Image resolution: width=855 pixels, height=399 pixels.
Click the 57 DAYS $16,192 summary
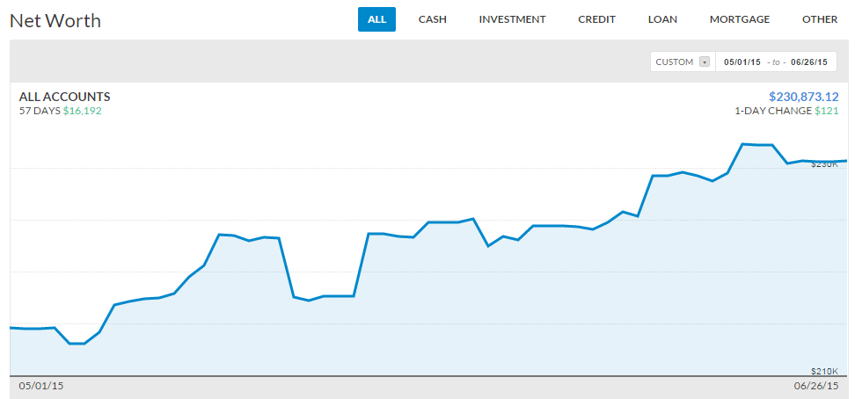[x=61, y=111]
